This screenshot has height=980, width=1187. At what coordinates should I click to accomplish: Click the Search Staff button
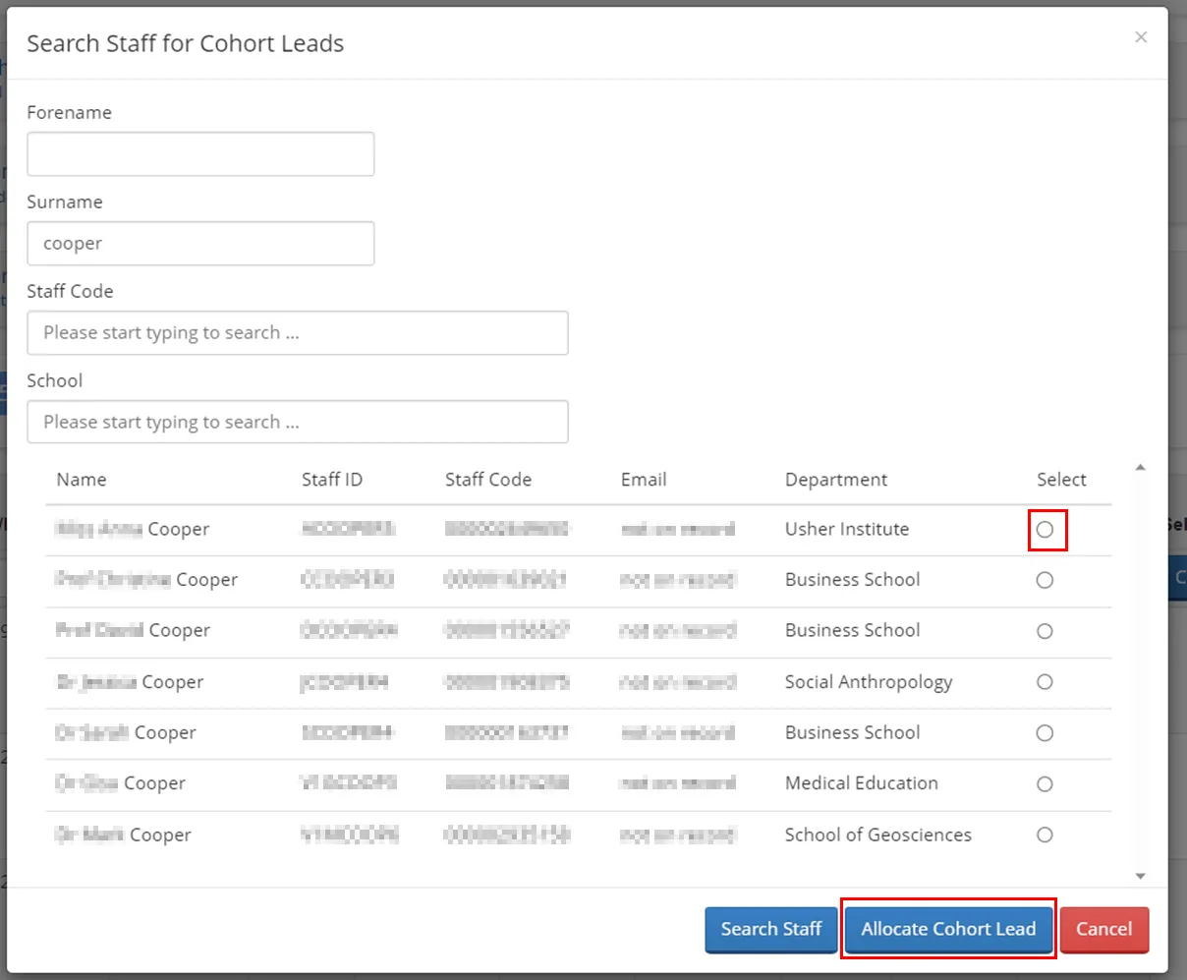770,929
